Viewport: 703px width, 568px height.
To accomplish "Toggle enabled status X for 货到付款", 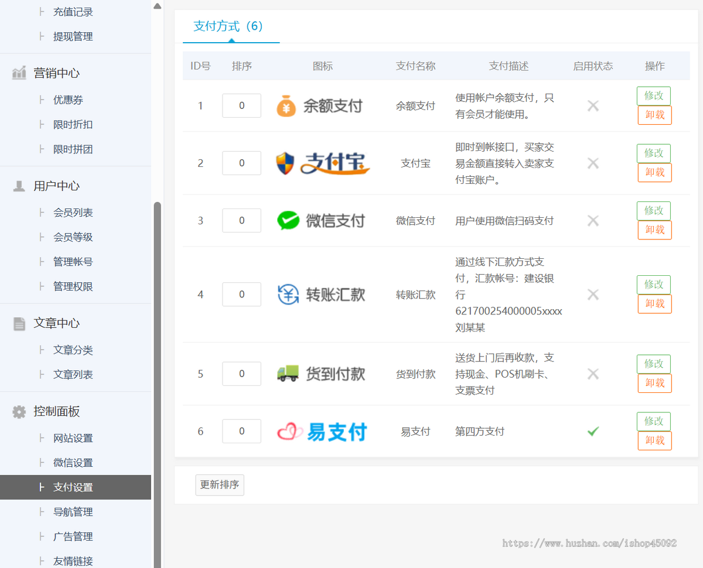I will 593,374.
